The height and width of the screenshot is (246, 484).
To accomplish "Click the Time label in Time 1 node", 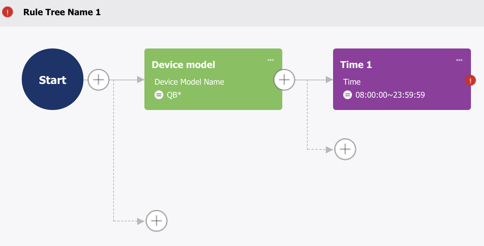I will pyautogui.click(x=352, y=82).
